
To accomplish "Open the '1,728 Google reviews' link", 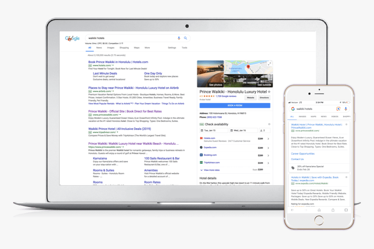I will click(x=226, y=96).
